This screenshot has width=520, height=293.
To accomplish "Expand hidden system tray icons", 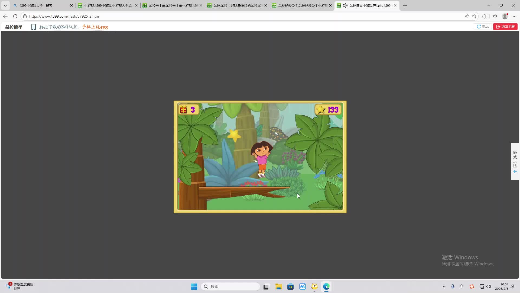I will point(444,286).
